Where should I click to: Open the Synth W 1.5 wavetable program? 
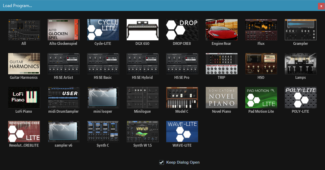tap(143, 131)
